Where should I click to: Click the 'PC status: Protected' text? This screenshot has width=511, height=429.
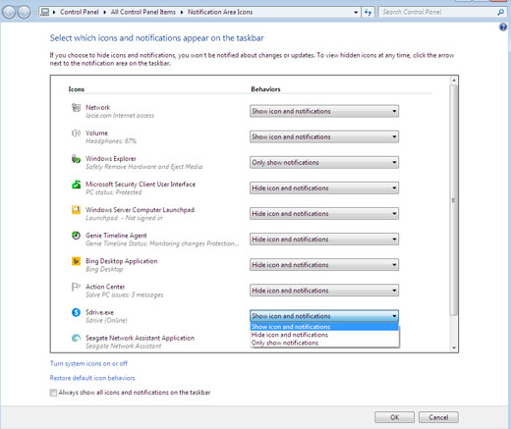(x=114, y=192)
